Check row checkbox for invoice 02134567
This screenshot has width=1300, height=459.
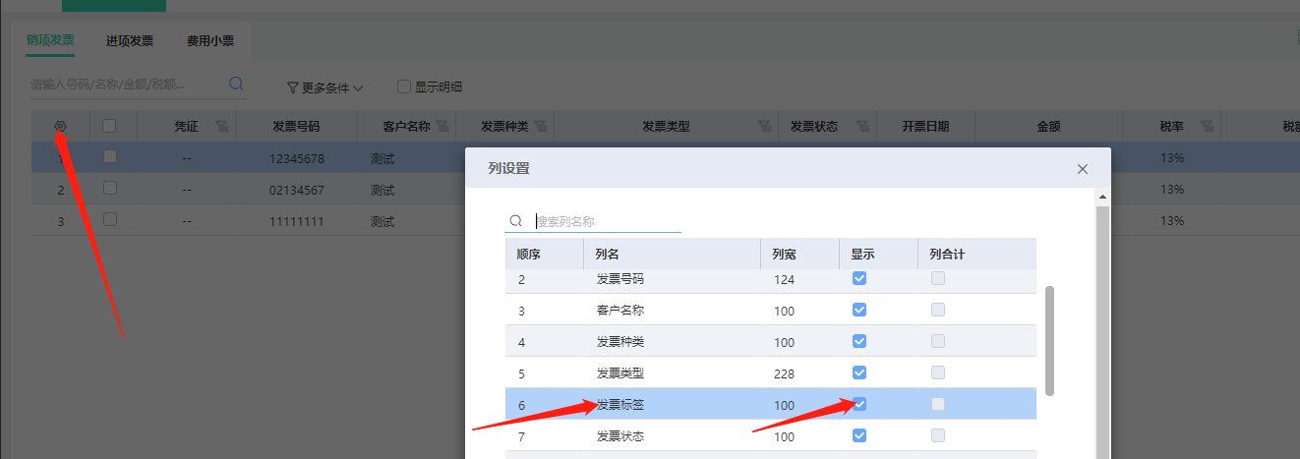pos(109,188)
